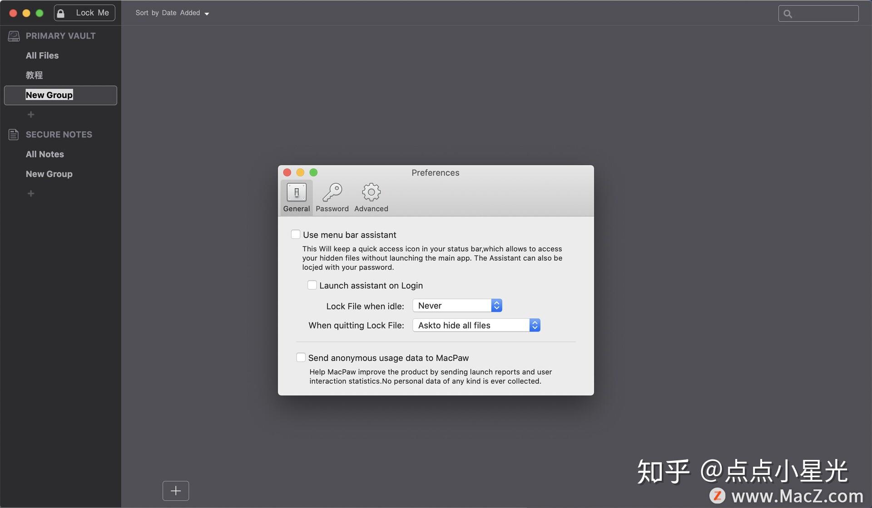Click the New Group name field under Primary Vault
The width and height of the screenshot is (872, 508).
60,95
